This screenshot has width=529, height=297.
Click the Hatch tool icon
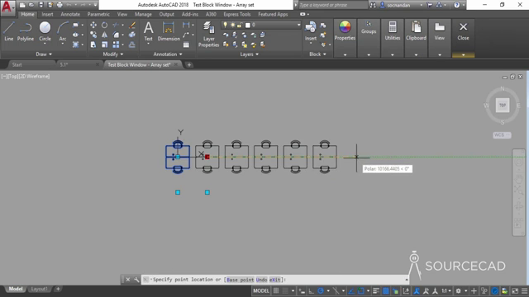[x=75, y=45]
